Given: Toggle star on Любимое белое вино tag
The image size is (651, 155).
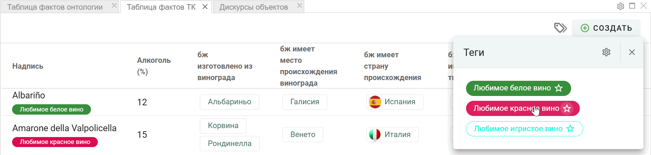Looking at the screenshot, I should coord(559,88).
